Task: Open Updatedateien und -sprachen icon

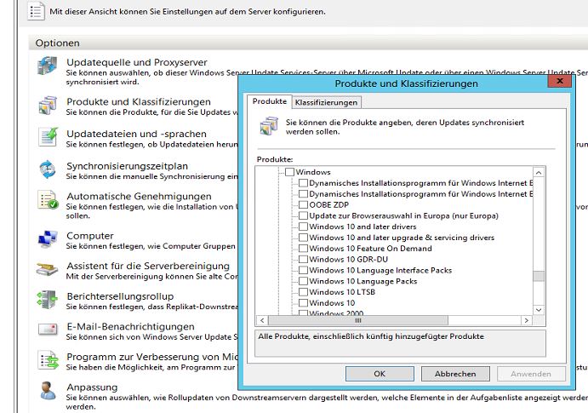Action: pos(48,137)
